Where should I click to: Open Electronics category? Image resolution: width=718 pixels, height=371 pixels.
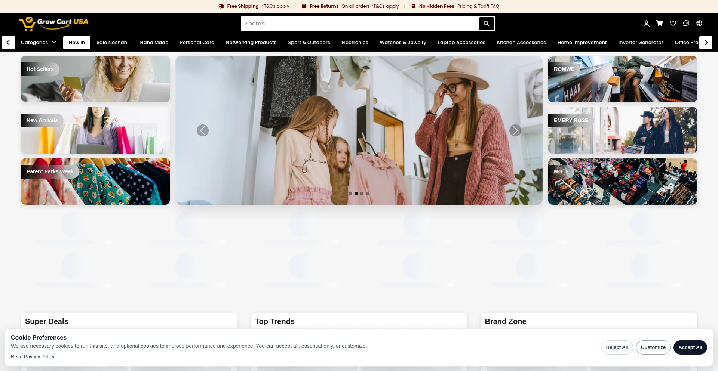[x=355, y=43]
